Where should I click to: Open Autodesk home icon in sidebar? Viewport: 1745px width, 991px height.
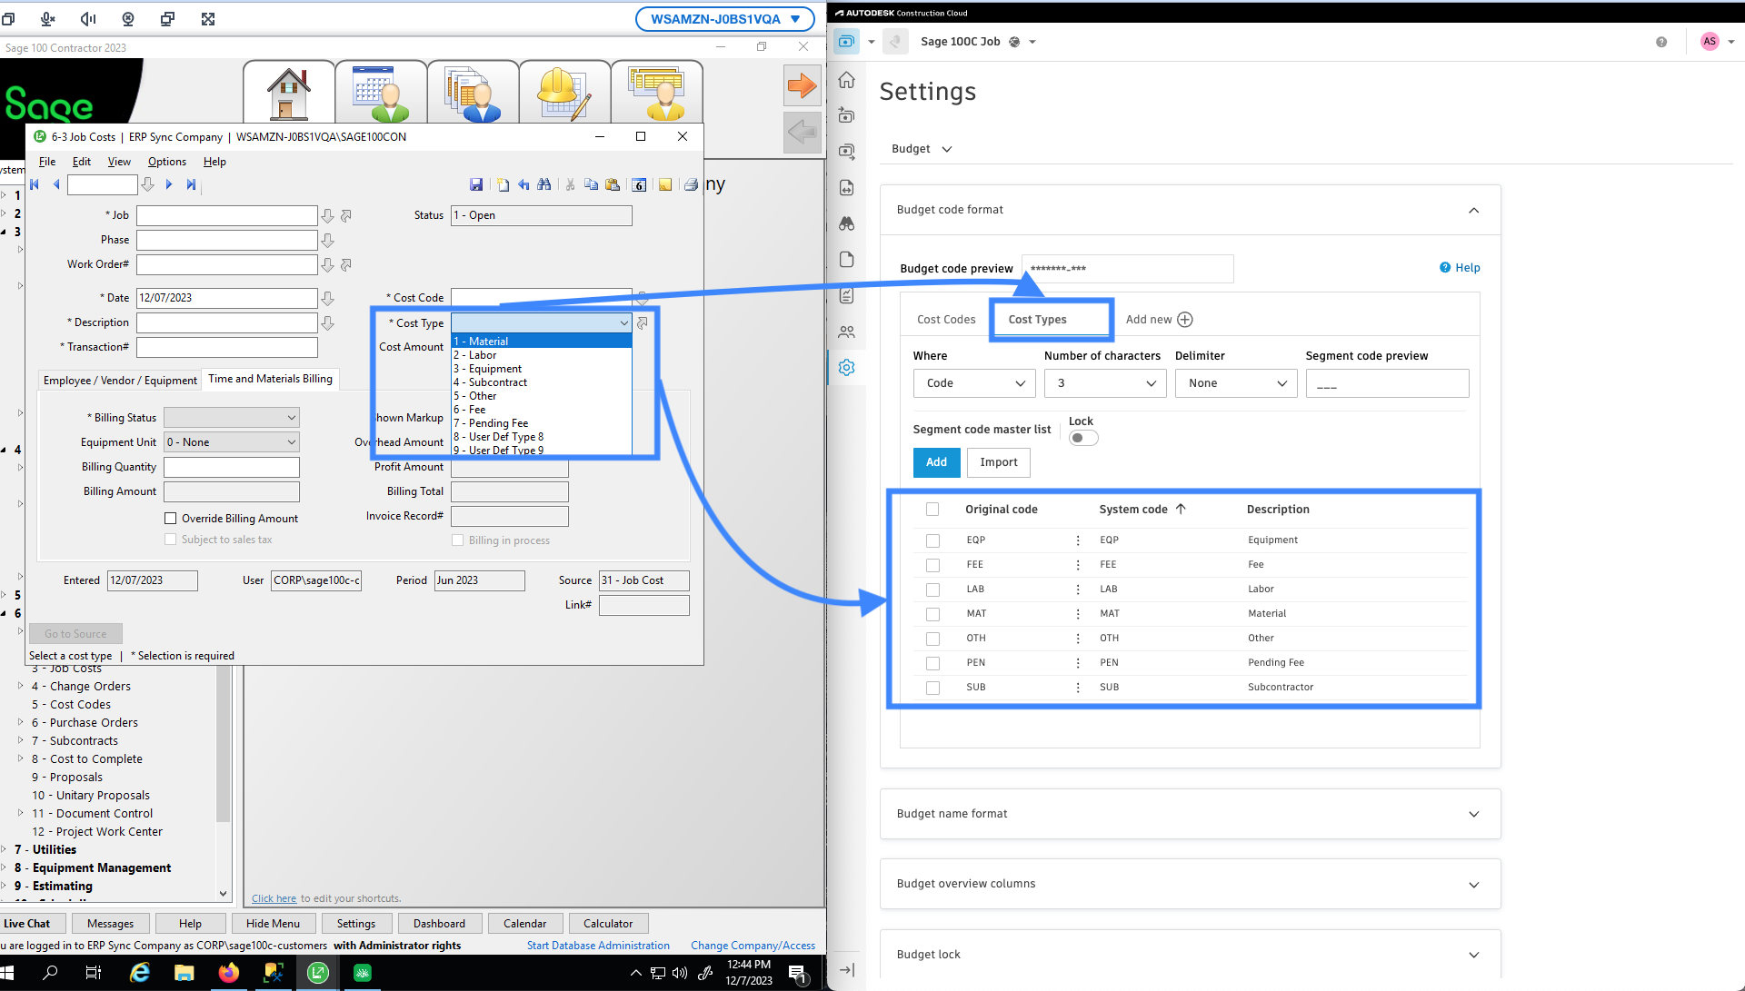[846, 80]
